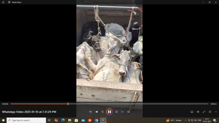219x123 pixels.
Task: Open more options menu
Action: point(216,112)
